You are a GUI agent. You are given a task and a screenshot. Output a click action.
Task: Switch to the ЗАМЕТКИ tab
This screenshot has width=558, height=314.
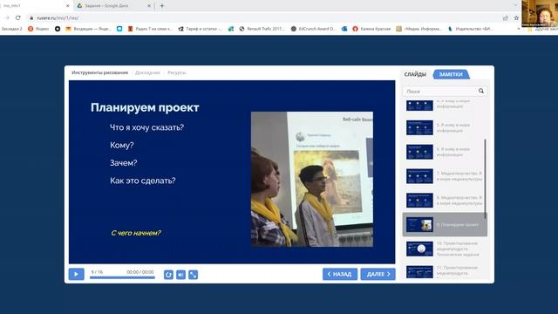click(x=451, y=74)
